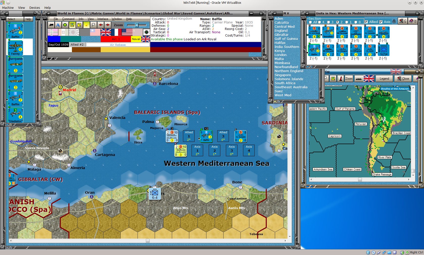This screenshot has height=255, width=424.
Task: Click the white flag toolbar icon
Action: click(x=93, y=25)
